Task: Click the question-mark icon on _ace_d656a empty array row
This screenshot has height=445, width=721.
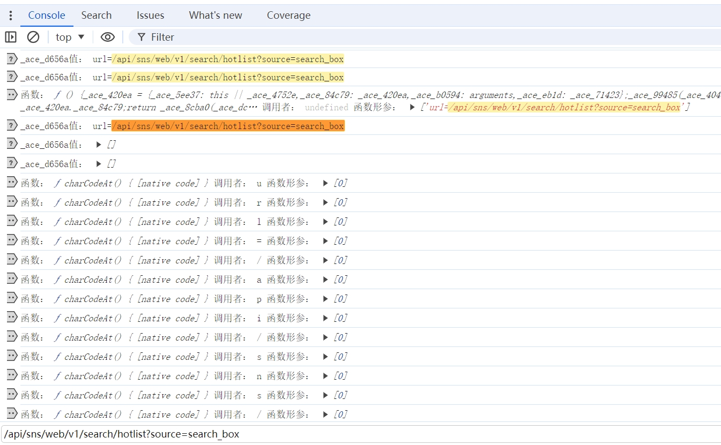Action: (x=11, y=145)
